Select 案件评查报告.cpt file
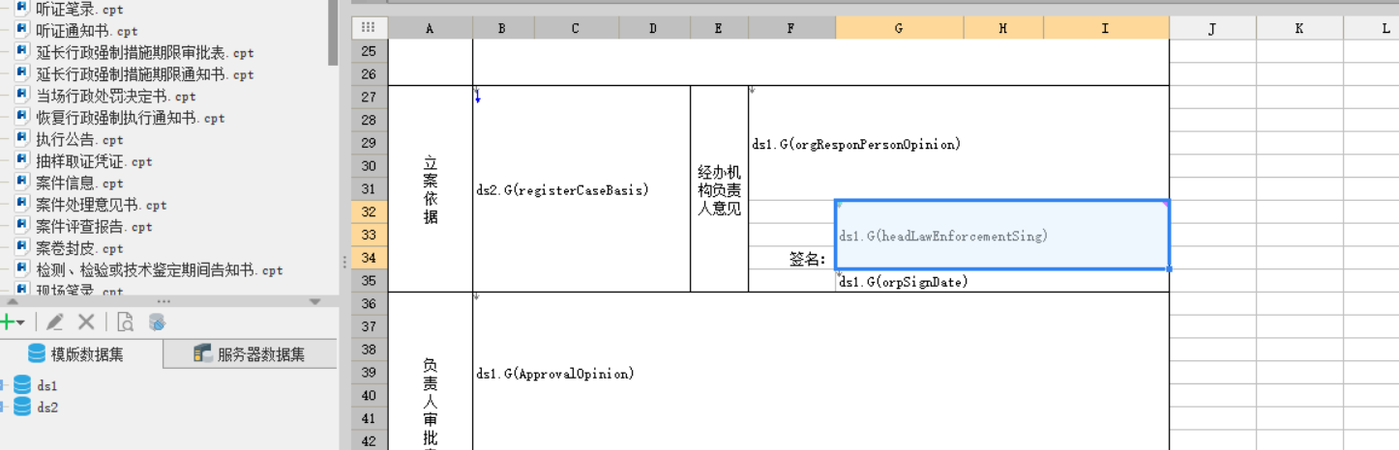This screenshot has height=450, width=1399. 94,227
